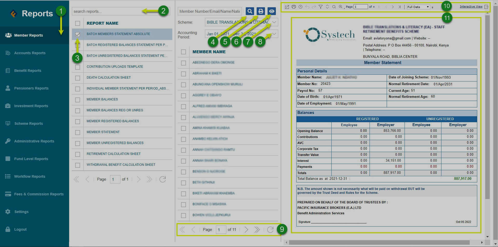Click the clock (history) icon in viewer toolbar
This screenshot has height=247, width=498.
click(x=301, y=7)
